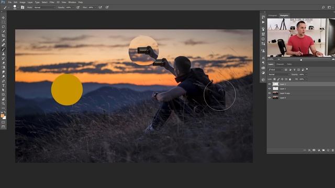Open the workspace switcher in the options bar

(x=329, y=7)
